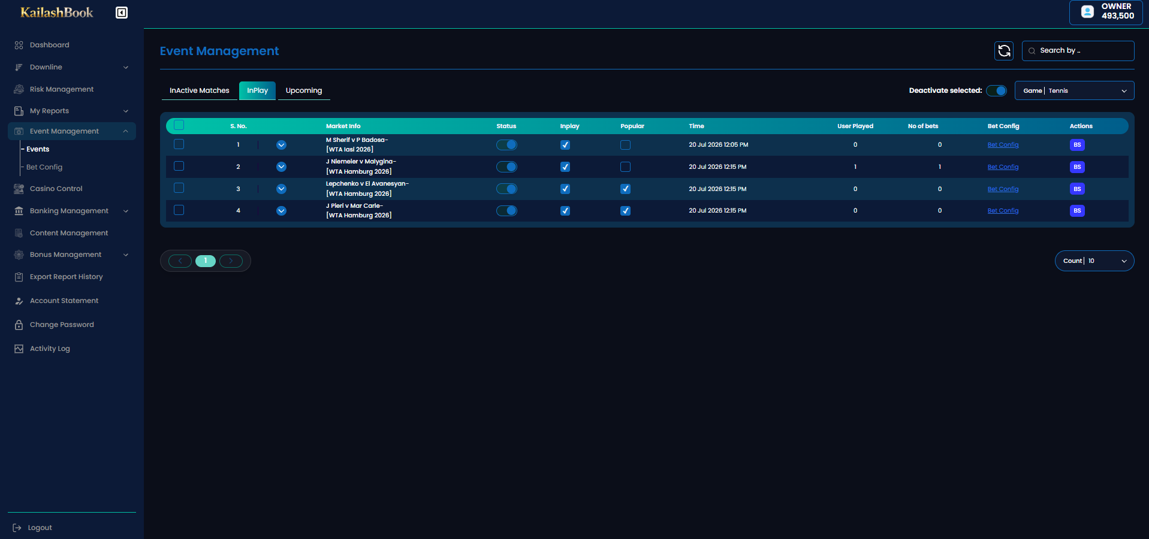This screenshot has width=1149, height=539.
Task: Uncheck Inplay for J Niemeier v Malygina
Action: coord(565,167)
